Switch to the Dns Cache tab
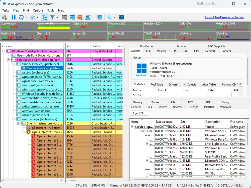The image size is (251, 188). coord(146,46)
